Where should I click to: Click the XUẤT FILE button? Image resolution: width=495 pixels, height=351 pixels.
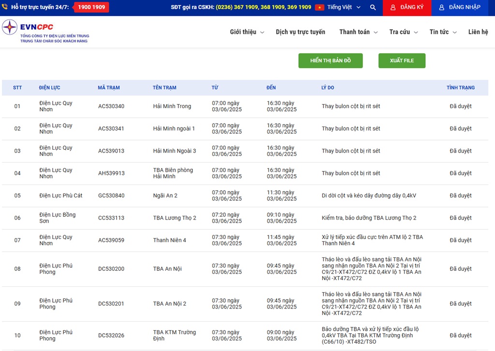(401, 61)
